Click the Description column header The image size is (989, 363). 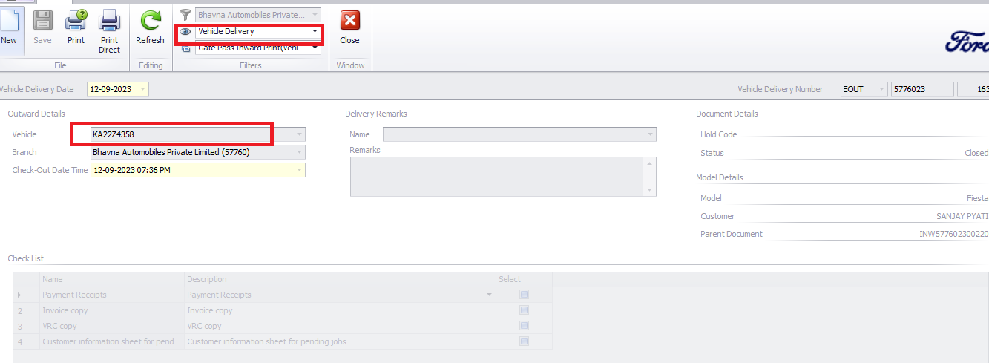point(341,279)
